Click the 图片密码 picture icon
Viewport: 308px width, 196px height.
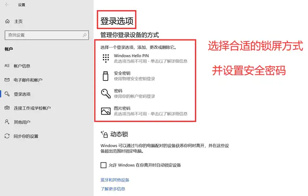[x=106, y=111]
